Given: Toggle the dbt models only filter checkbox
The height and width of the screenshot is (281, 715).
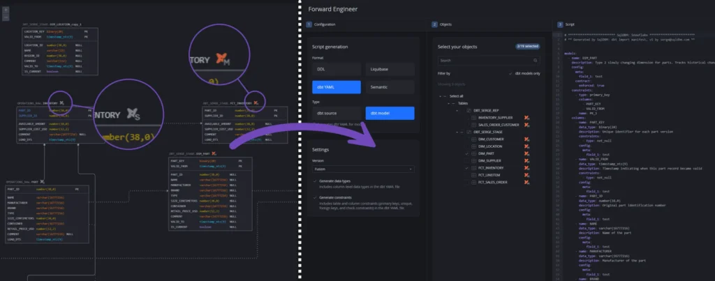Looking at the screenshot, I should click(x=510, y=73).
